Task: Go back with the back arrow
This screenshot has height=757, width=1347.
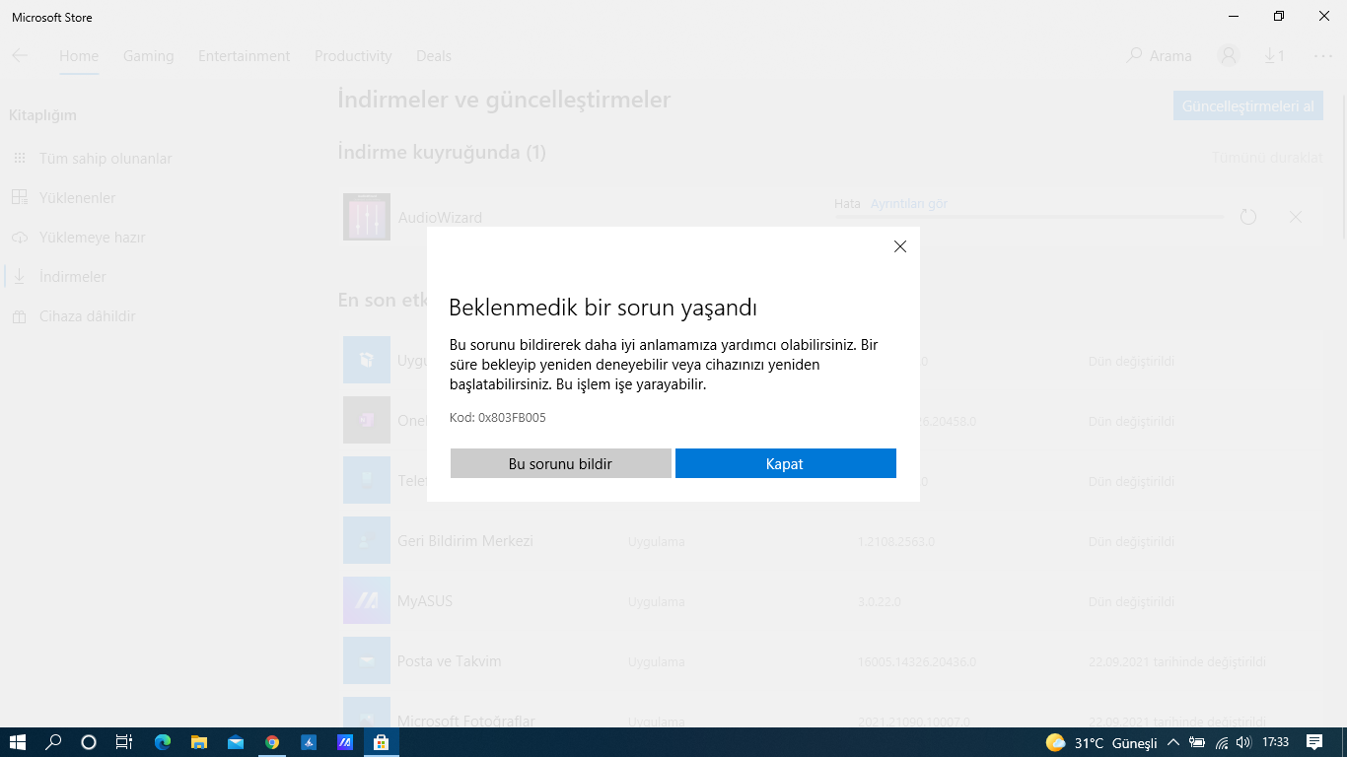Action: 20,56
